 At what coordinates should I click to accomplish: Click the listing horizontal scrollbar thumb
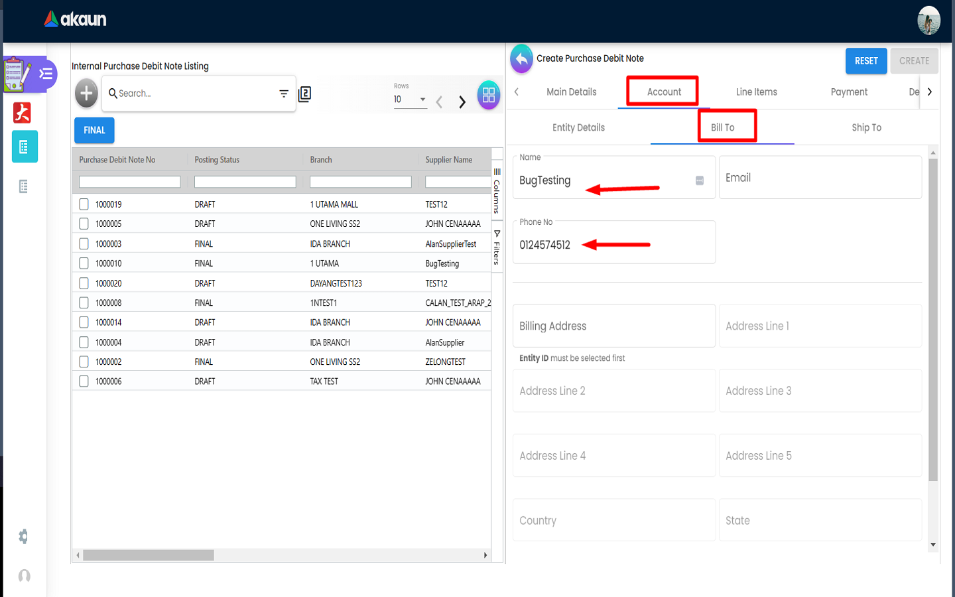point(148,555)
